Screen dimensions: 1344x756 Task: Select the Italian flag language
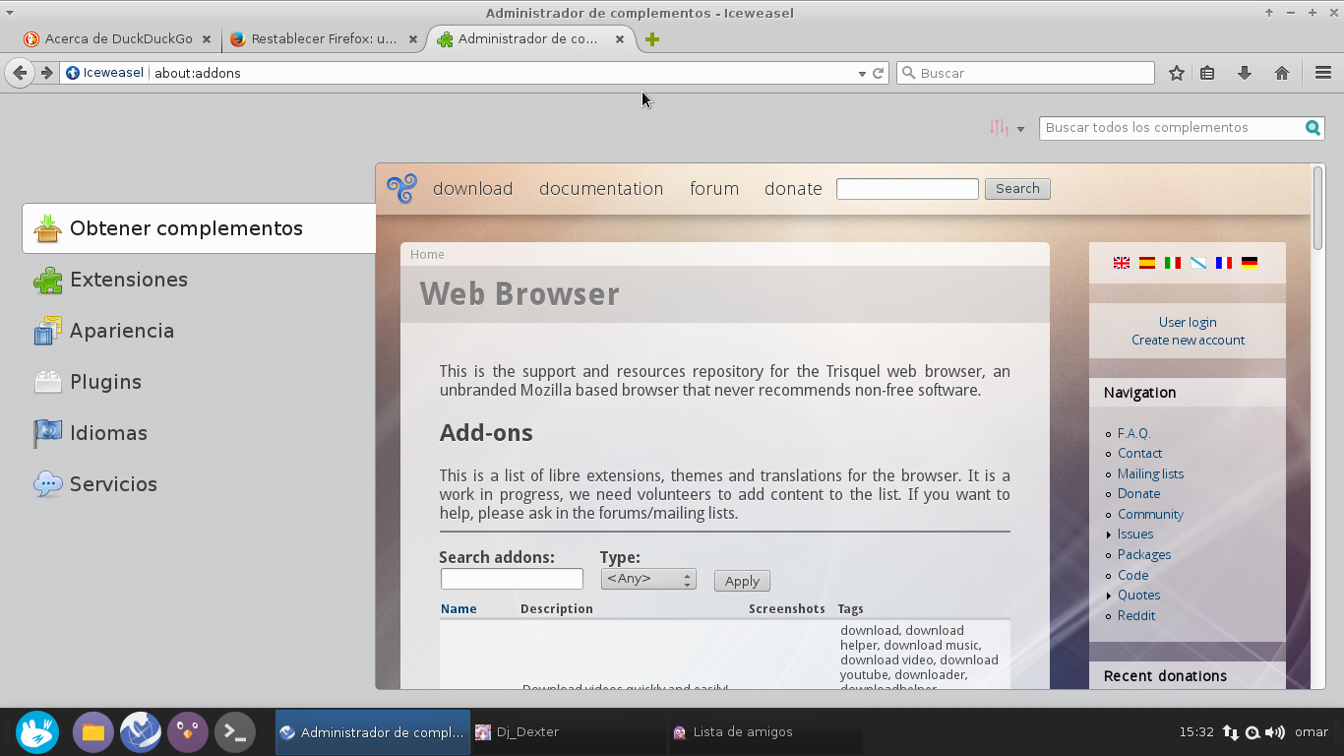tap(1173, 263)
